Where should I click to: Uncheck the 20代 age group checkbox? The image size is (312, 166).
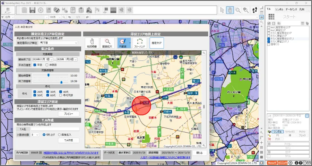pyautogui.click(x=35, y=92)
